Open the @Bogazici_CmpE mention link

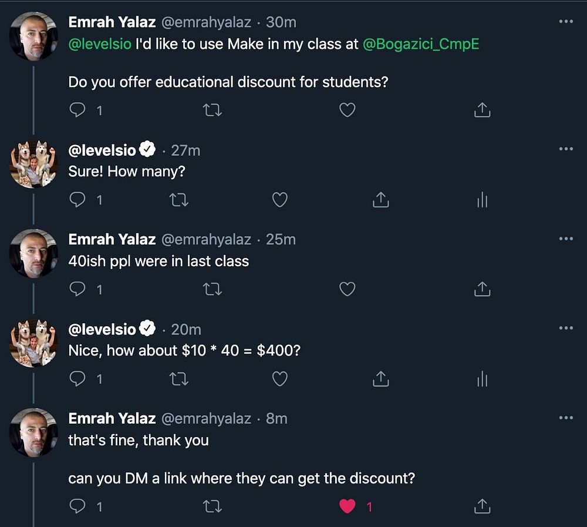[421, 45]
